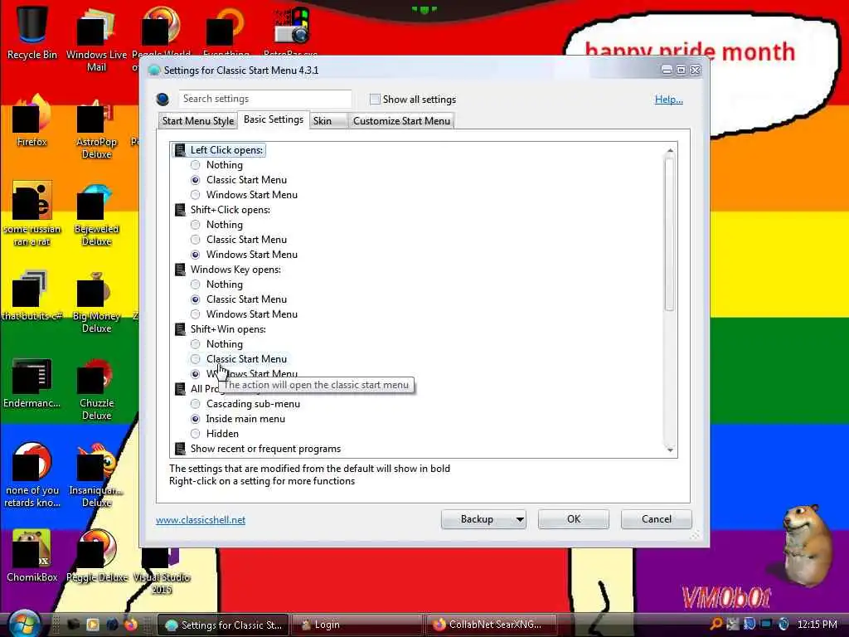849x637 pixels.
Task: Launch Firefox from the desktop
Action: [x=32, y=121]
